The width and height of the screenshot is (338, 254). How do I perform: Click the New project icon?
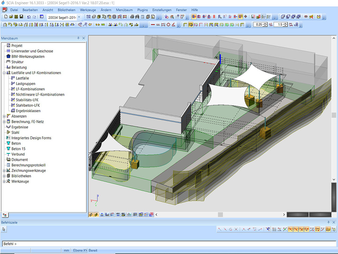(6, 17)
